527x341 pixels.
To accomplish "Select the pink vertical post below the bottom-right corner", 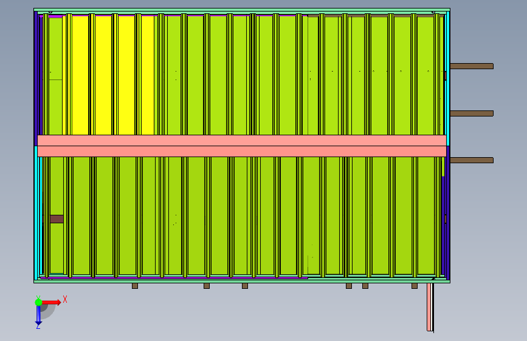I will pyautogui.click(x=430, y=307).
